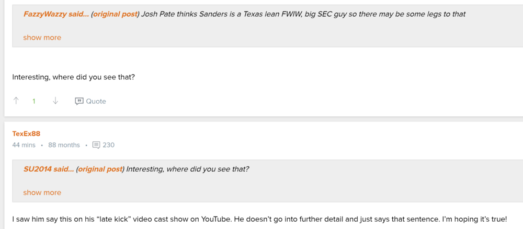Viewport: 523px width, 229px height.
Task: Expand SU2014's quote with show more
Action: click(x=42, y=192)
